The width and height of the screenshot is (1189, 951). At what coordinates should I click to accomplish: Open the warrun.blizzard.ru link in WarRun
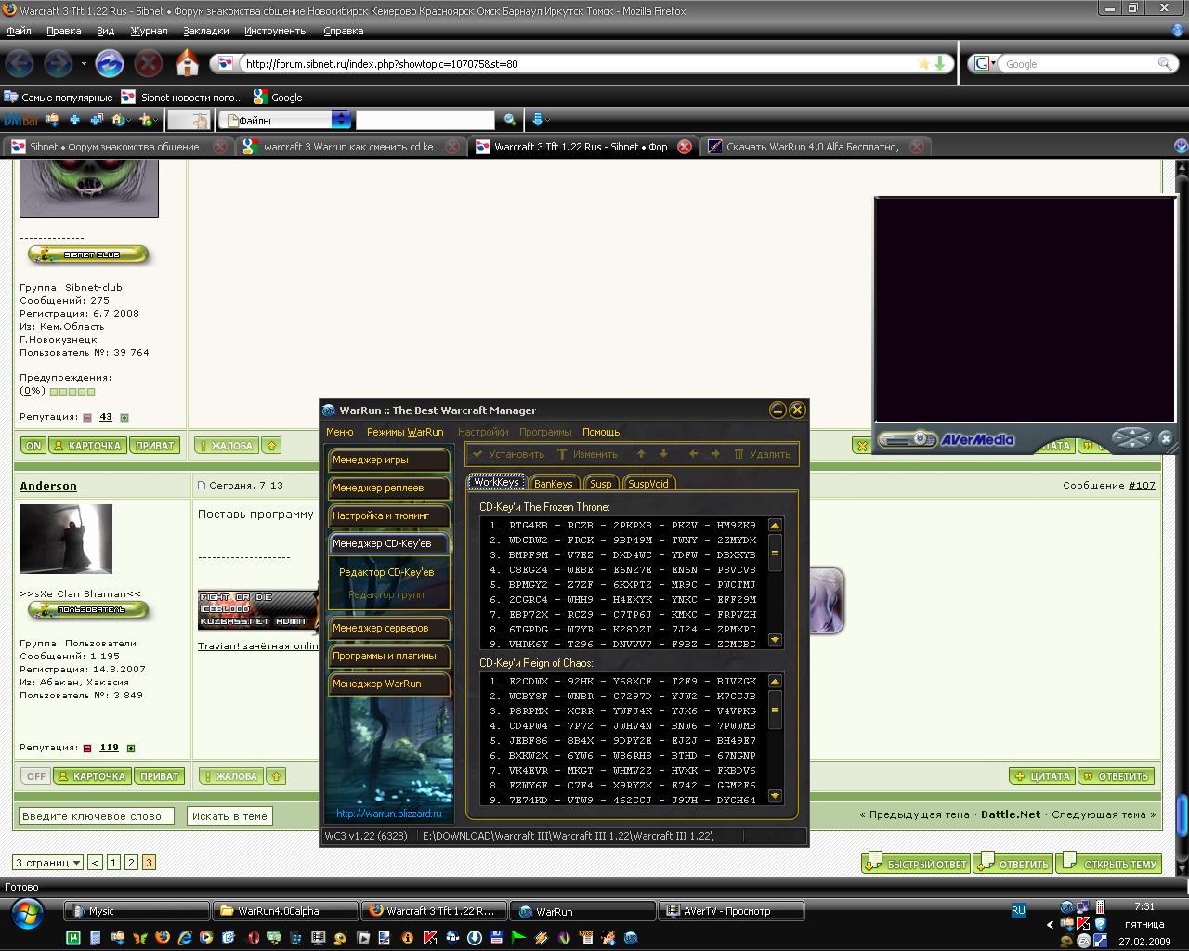point(388,813)
